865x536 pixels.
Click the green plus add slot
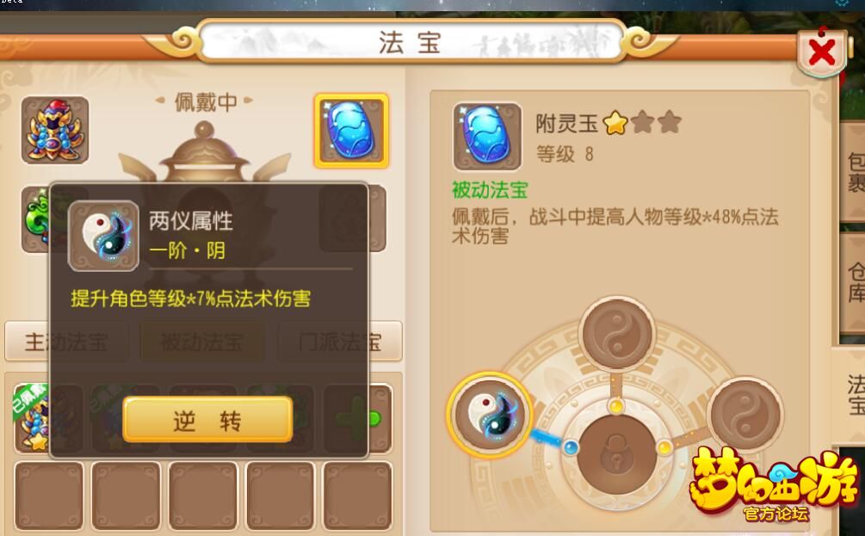coord(357,418)
